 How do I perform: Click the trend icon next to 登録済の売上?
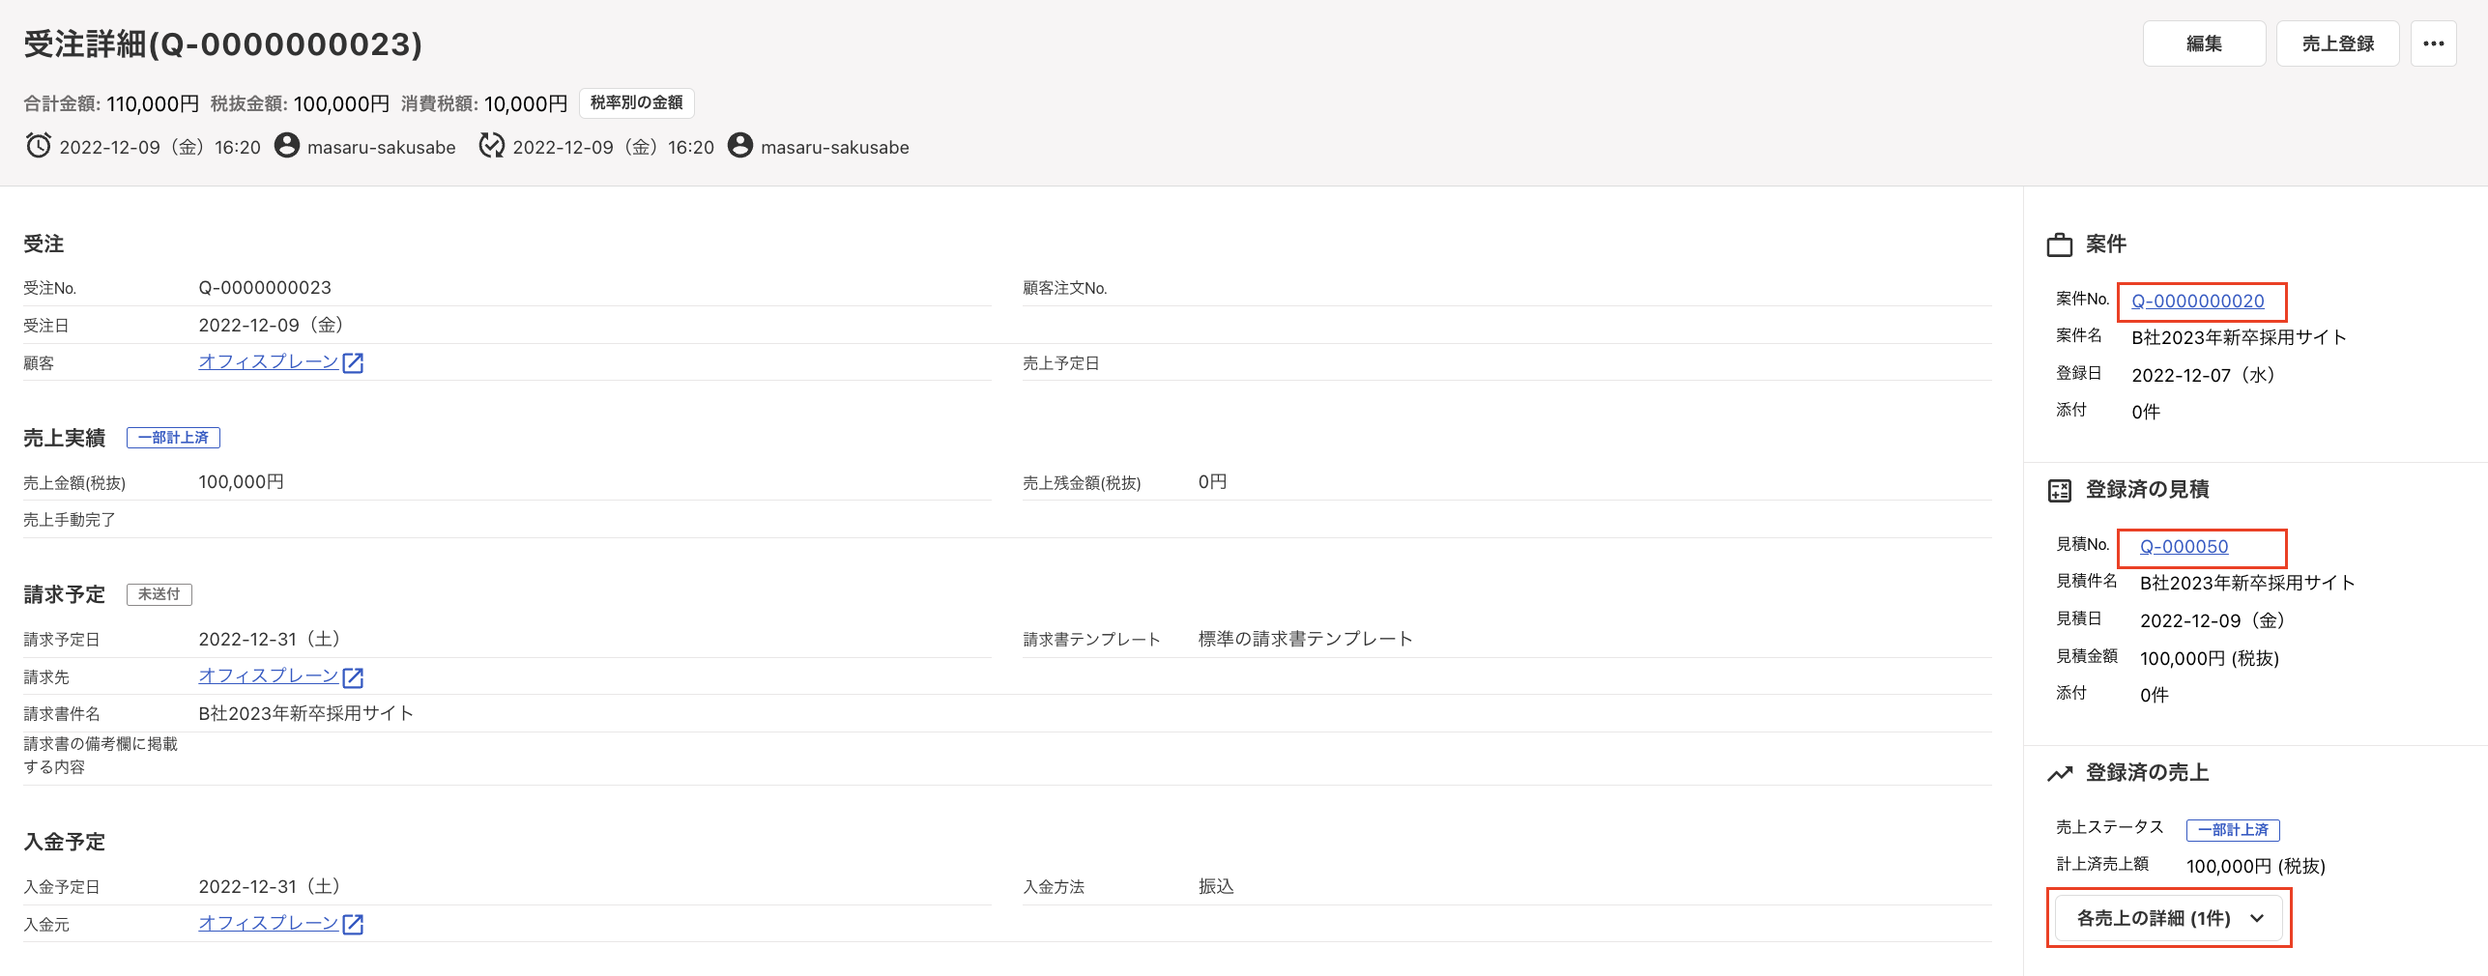pos(2059,774)
